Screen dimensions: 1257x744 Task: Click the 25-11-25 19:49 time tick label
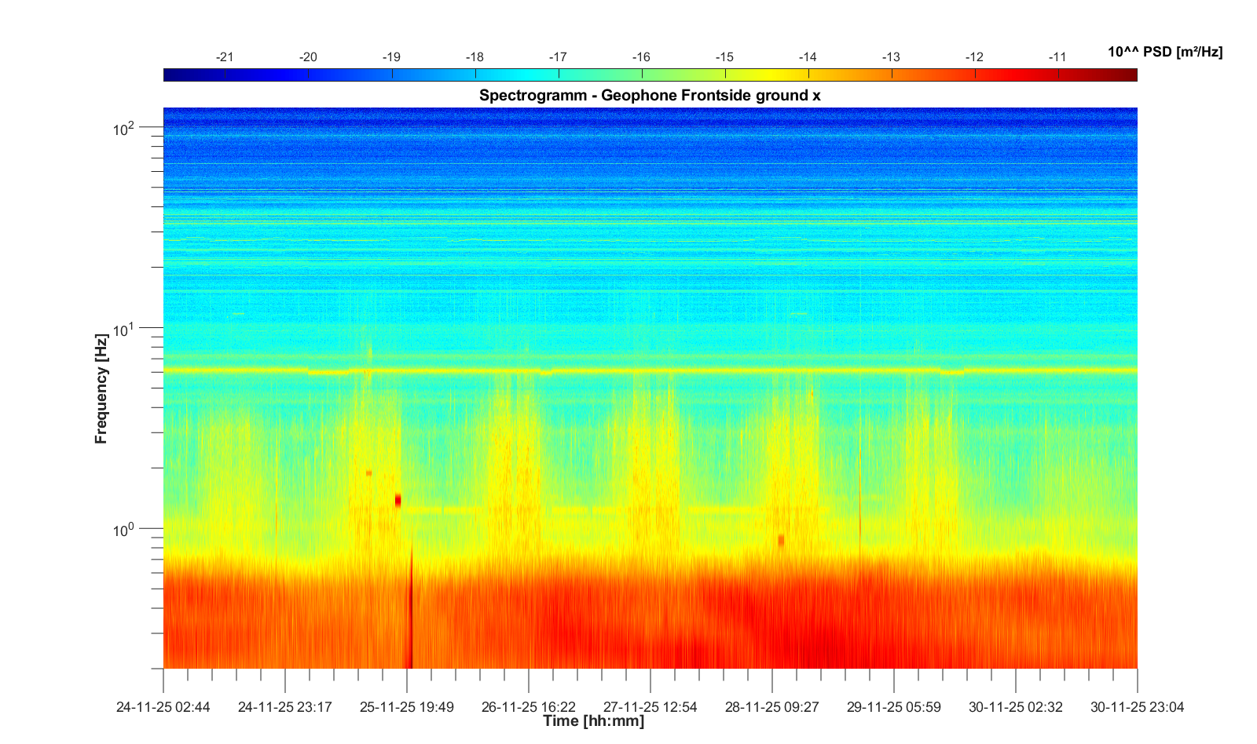click(x=407, y=707)
